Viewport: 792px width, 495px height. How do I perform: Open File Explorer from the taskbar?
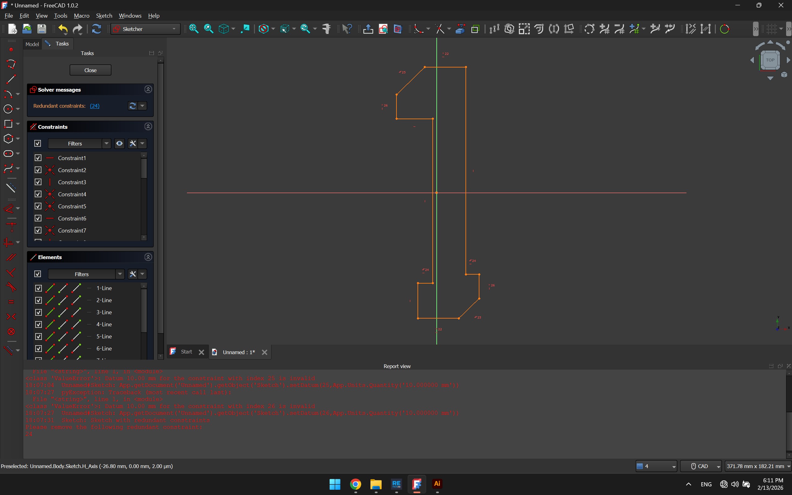coord(376,484)
